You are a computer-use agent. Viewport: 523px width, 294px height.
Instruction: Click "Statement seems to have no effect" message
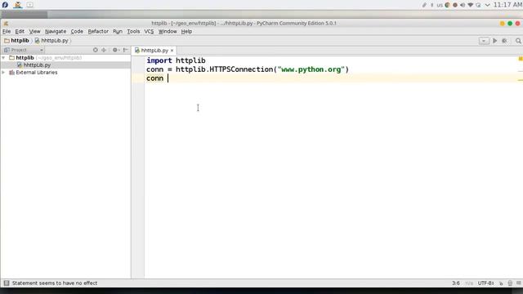[x=55, y=283]
